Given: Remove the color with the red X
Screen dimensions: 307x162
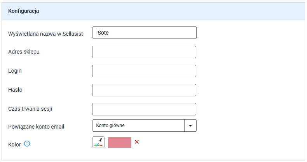Looking at the screenshot, I should (137, 142).
